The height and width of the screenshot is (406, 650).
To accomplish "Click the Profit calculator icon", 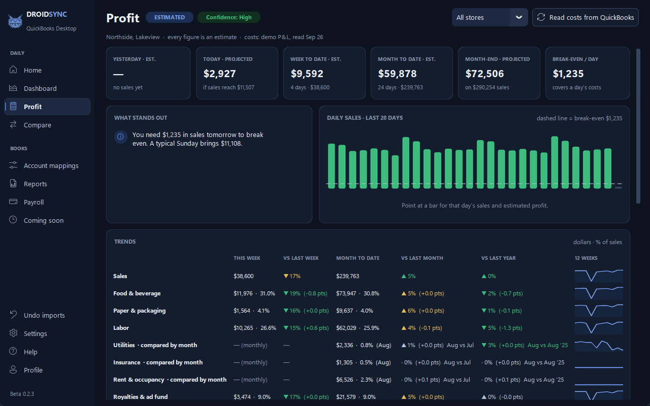I will coord(14,107).
